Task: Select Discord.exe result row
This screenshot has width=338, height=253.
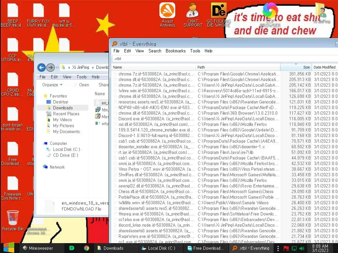Action: [x=224, y=119]
